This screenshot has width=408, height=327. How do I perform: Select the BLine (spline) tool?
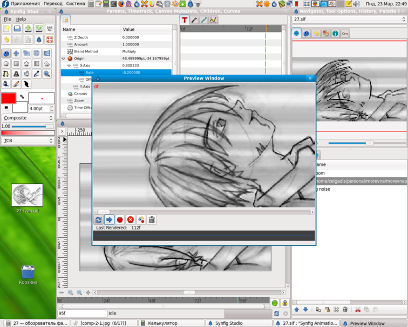[6, 74]
